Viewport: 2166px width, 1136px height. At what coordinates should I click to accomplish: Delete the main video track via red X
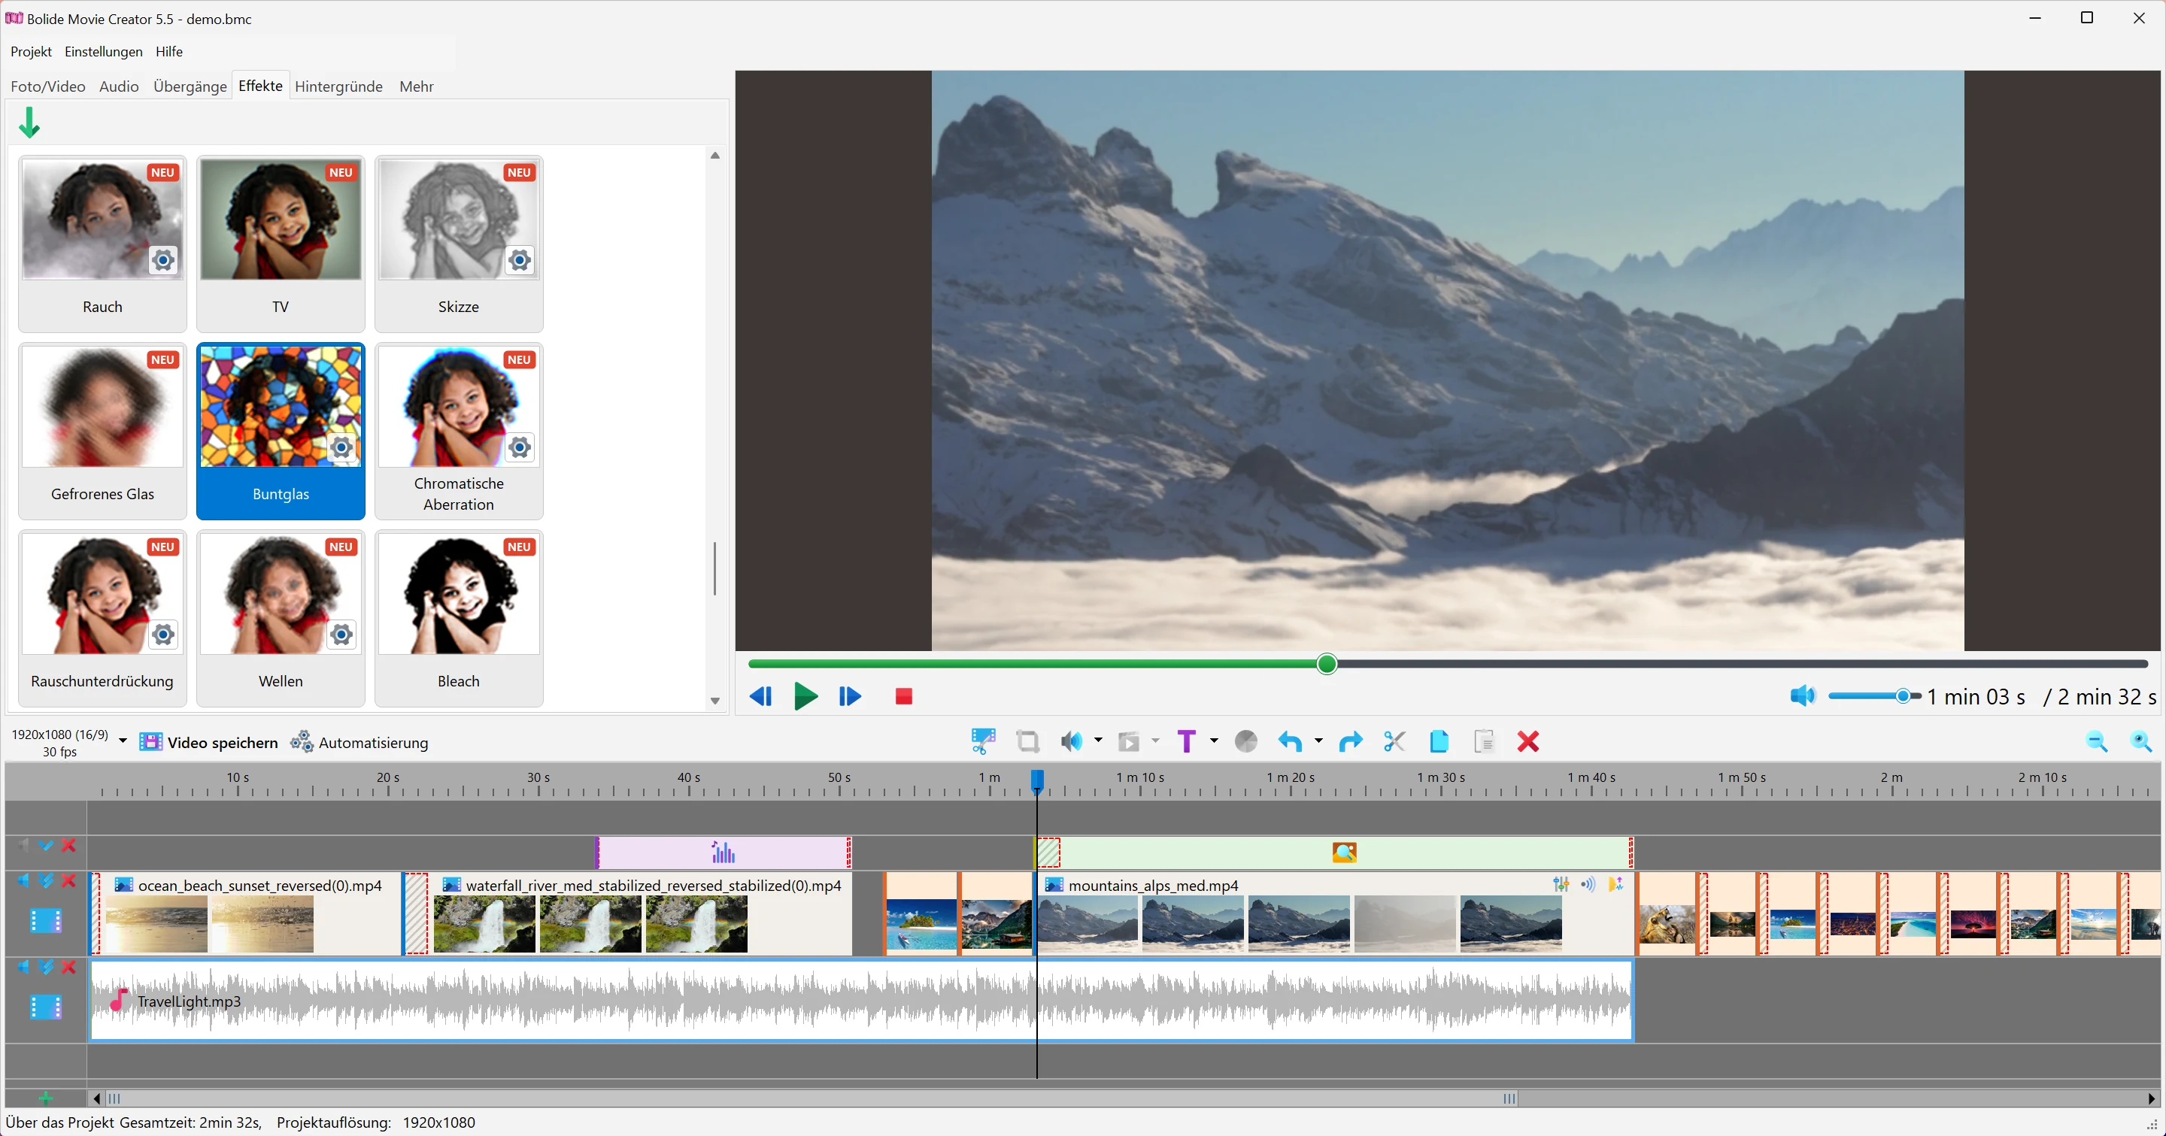69,880
